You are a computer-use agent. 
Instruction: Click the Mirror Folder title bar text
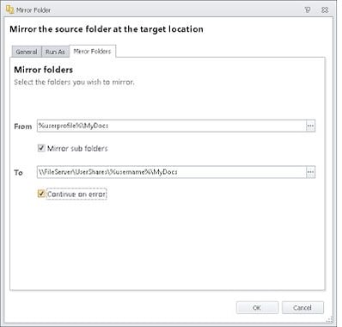pyautogui.click(x=34, y=10)
